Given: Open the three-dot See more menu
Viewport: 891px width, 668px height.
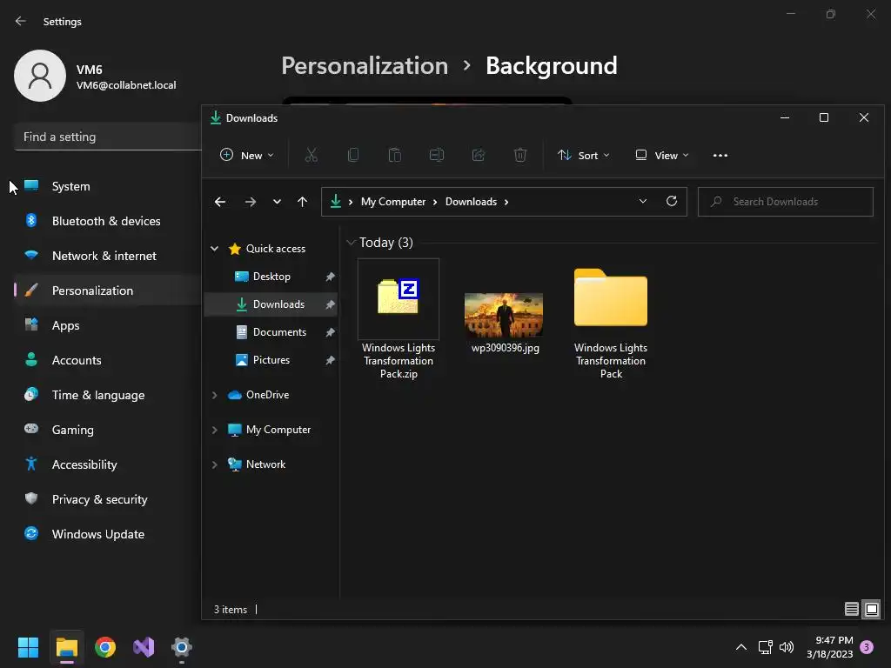Looking at the screenshot, I should point(720,155).
